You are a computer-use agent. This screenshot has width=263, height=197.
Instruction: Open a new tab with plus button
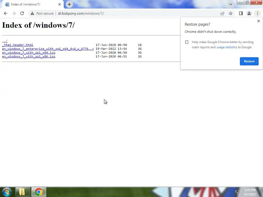(x=69, y=4)
